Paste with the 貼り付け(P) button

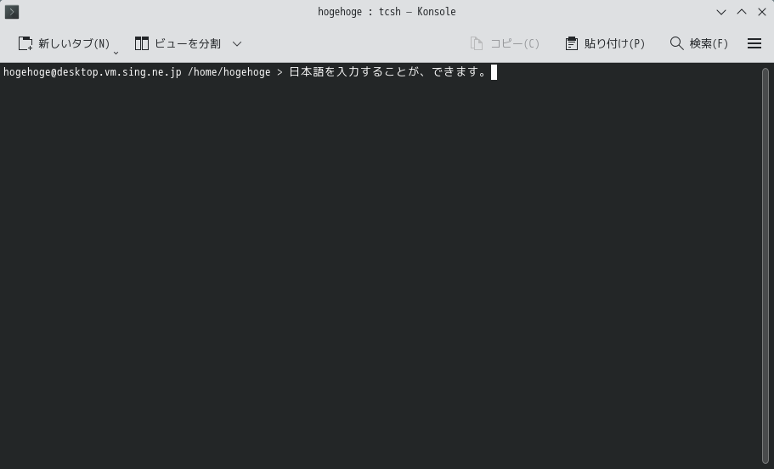coord(605,43)
